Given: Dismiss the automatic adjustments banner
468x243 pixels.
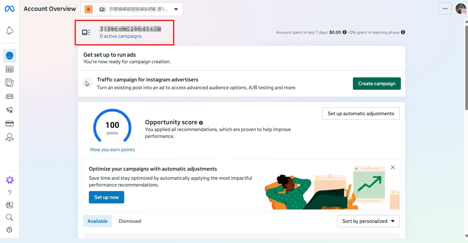Looking at the screenshot, I should point(393,167).
